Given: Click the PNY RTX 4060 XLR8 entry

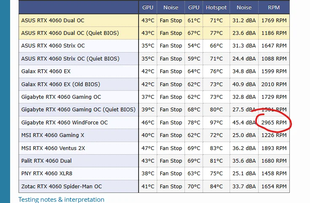Looking at the screenshot, I should click(47, 174).
